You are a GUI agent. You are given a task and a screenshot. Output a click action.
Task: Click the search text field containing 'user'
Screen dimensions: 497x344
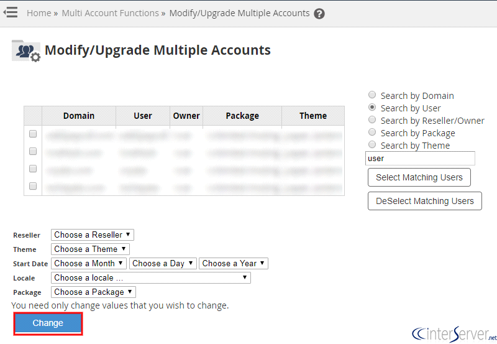[420, 159]
